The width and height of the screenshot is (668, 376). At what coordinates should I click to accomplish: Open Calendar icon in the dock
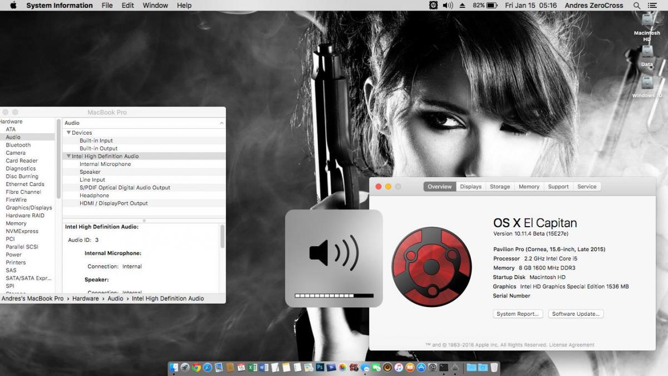pyautogui.click(x=241, y=368)
